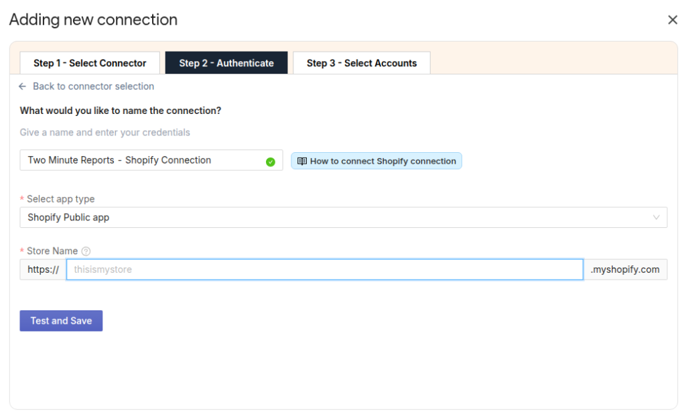Screen dimensions: 686x419
Task: Click the back arrow icon
Action: point(23,86)
